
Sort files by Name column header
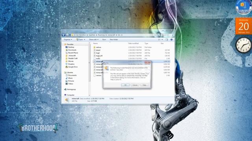coord(95,43)
